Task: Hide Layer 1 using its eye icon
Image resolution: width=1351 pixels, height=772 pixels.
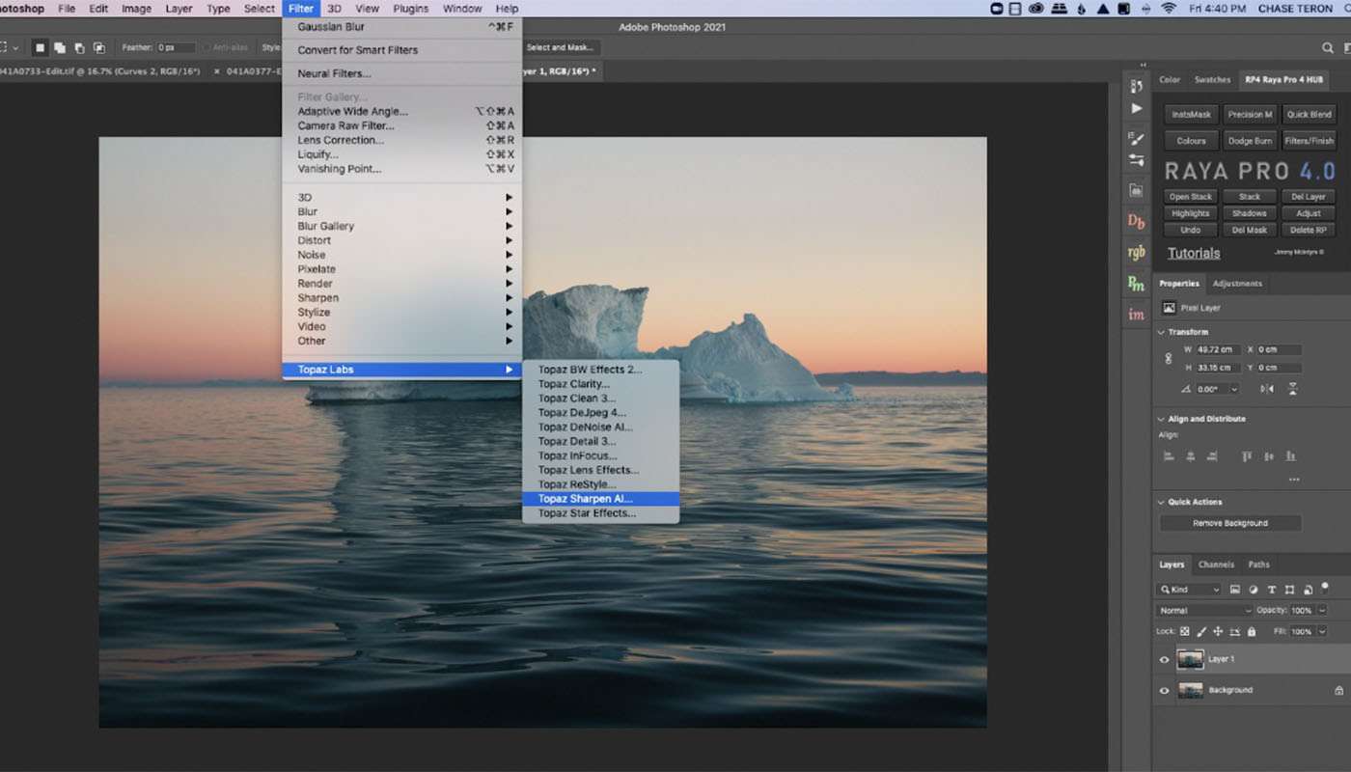Action: [x=1164, y=660]
